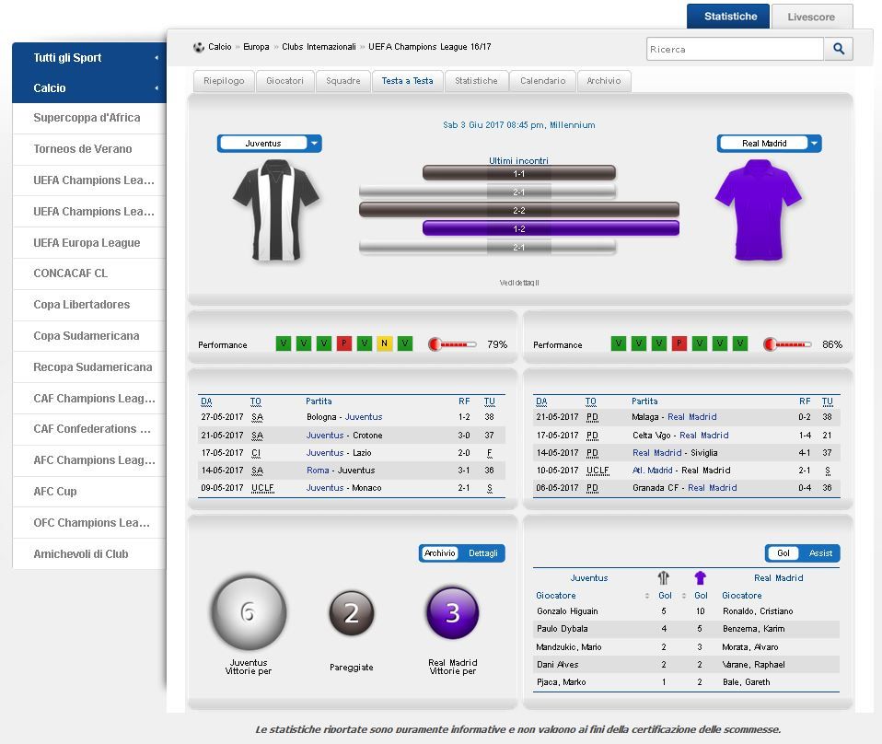Click the soccer ball breadcrumb icon
The width and height of the screenshot is (882, 744).
point(199,47)
